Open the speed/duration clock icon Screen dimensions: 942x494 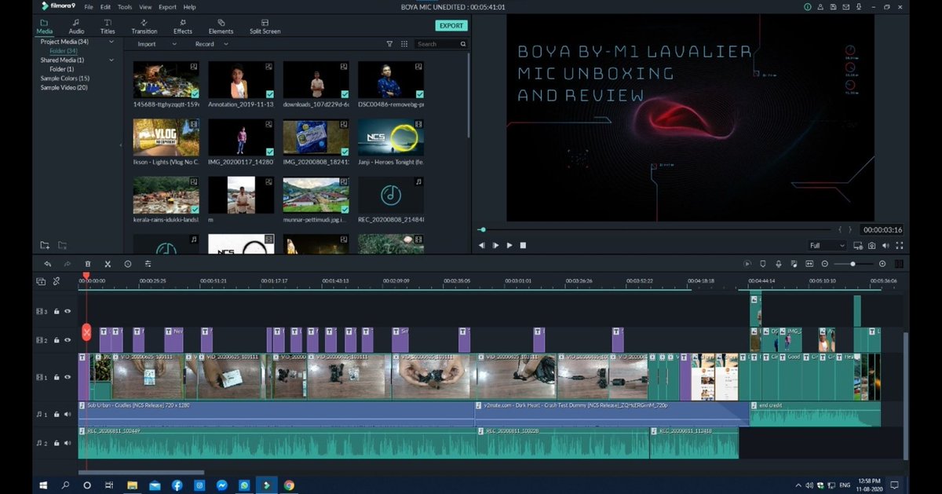click(127, 264)
